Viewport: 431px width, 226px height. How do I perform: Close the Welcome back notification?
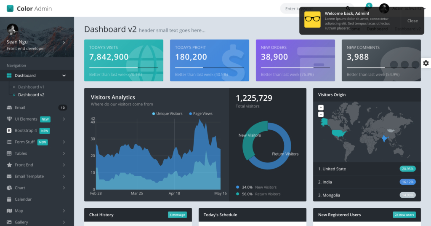412,21
